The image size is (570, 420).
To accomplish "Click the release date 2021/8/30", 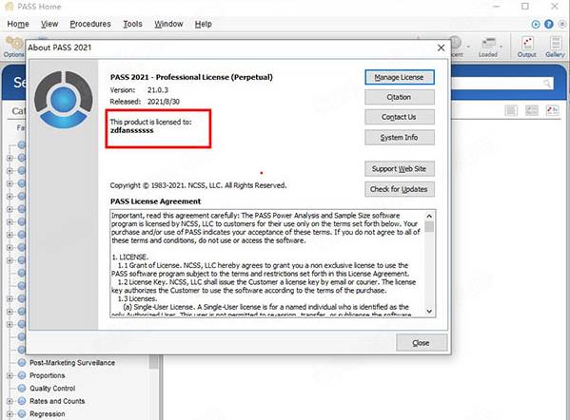I will 164,102.
